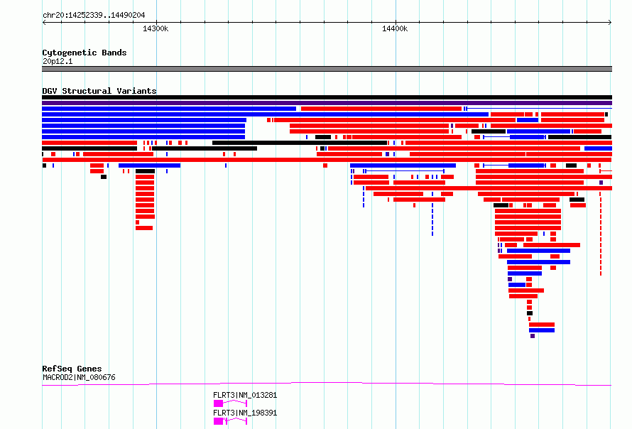Click the MACROD2|NM_080676 gene label

[79, 377]
